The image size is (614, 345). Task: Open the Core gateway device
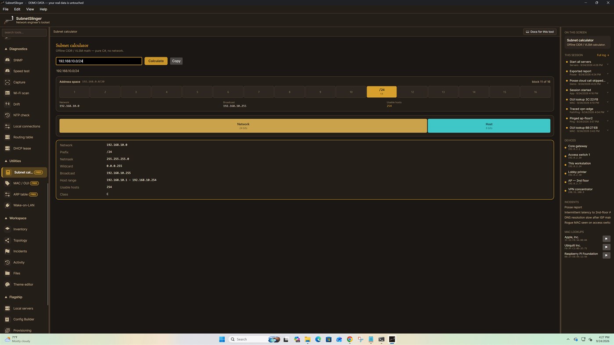(587, 147)
